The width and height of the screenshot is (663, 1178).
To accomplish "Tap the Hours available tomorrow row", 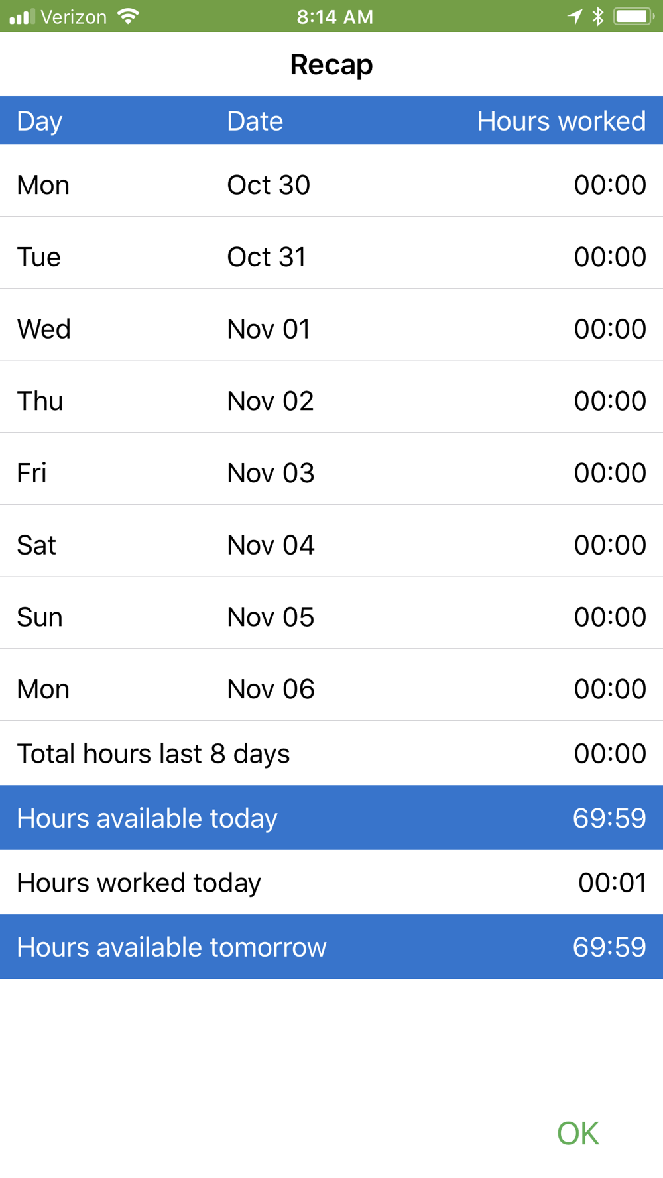I will point(331,947).
